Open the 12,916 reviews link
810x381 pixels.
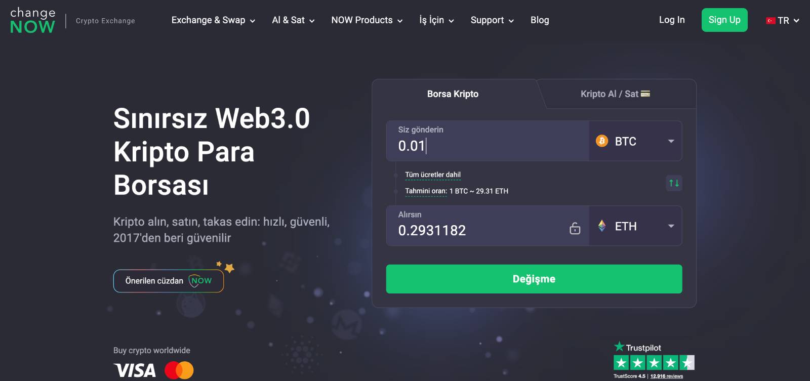click(x=666, y=376)
